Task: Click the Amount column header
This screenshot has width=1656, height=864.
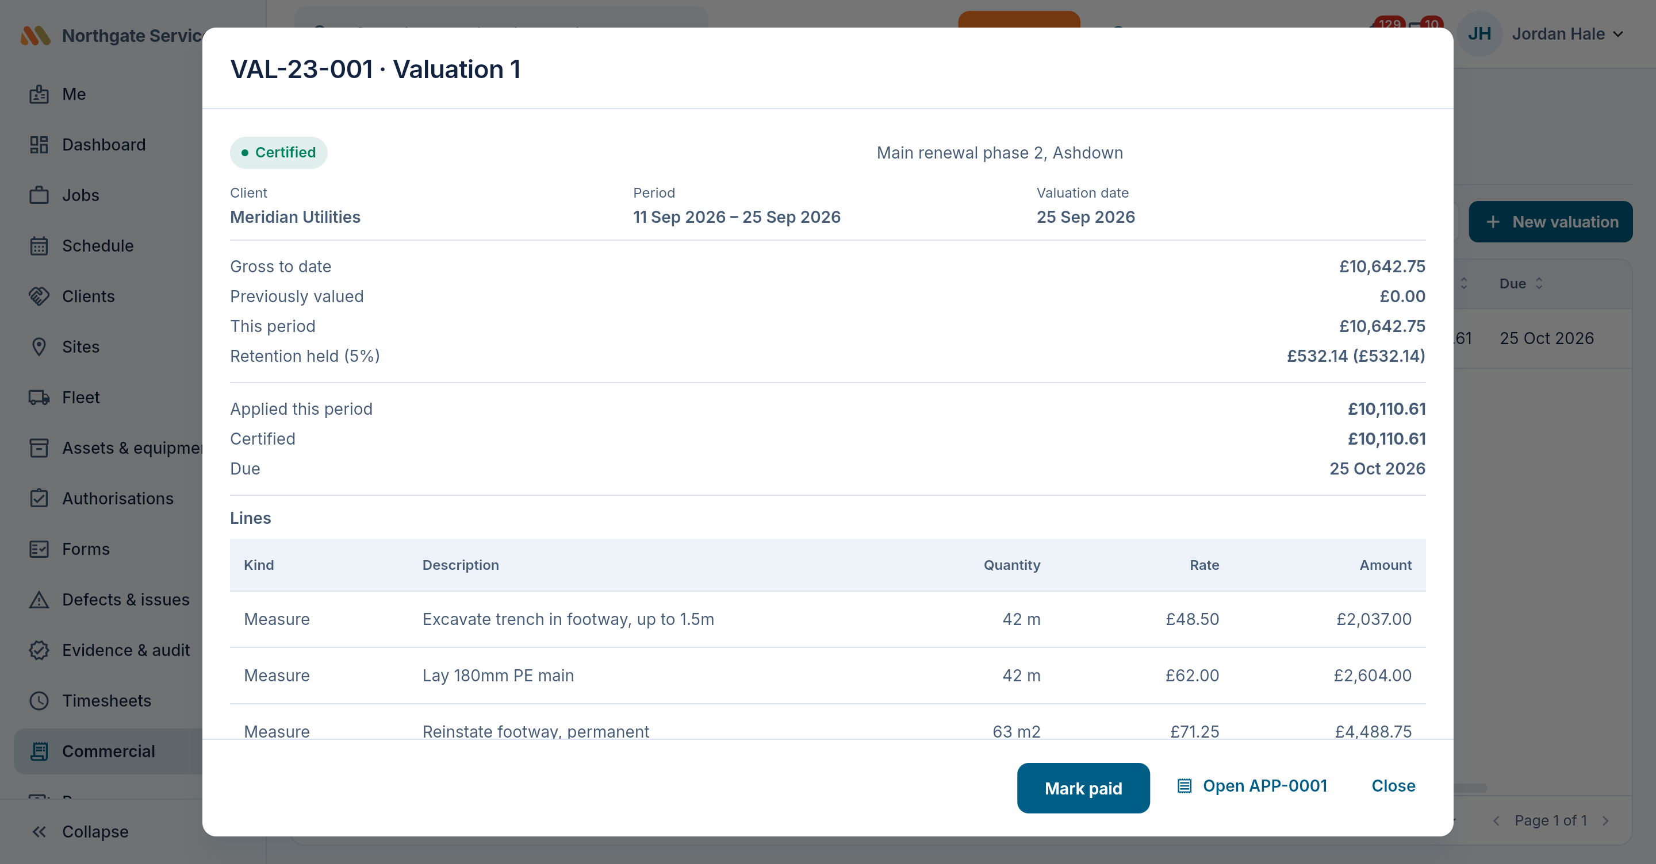Action: point(1385,565)
